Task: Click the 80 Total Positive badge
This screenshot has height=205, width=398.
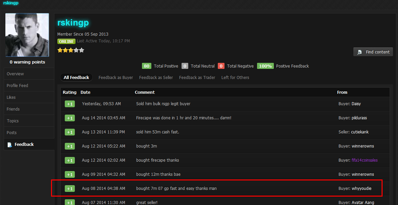Action: 146,66
